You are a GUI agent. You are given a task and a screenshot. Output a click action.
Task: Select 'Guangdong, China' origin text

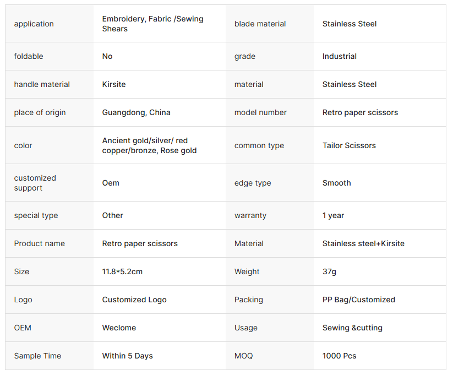tap(136, 112)
